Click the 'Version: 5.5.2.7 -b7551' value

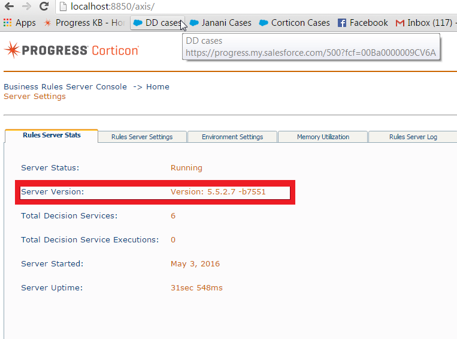[218, 192]
